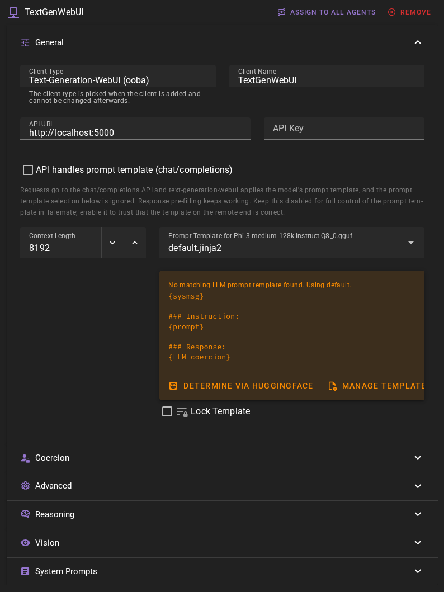Expand the Advanced section chevron
The image size is (444, 592).
[418, 486]
